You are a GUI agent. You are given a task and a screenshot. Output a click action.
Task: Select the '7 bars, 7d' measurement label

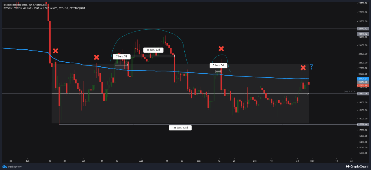[121, 57]
